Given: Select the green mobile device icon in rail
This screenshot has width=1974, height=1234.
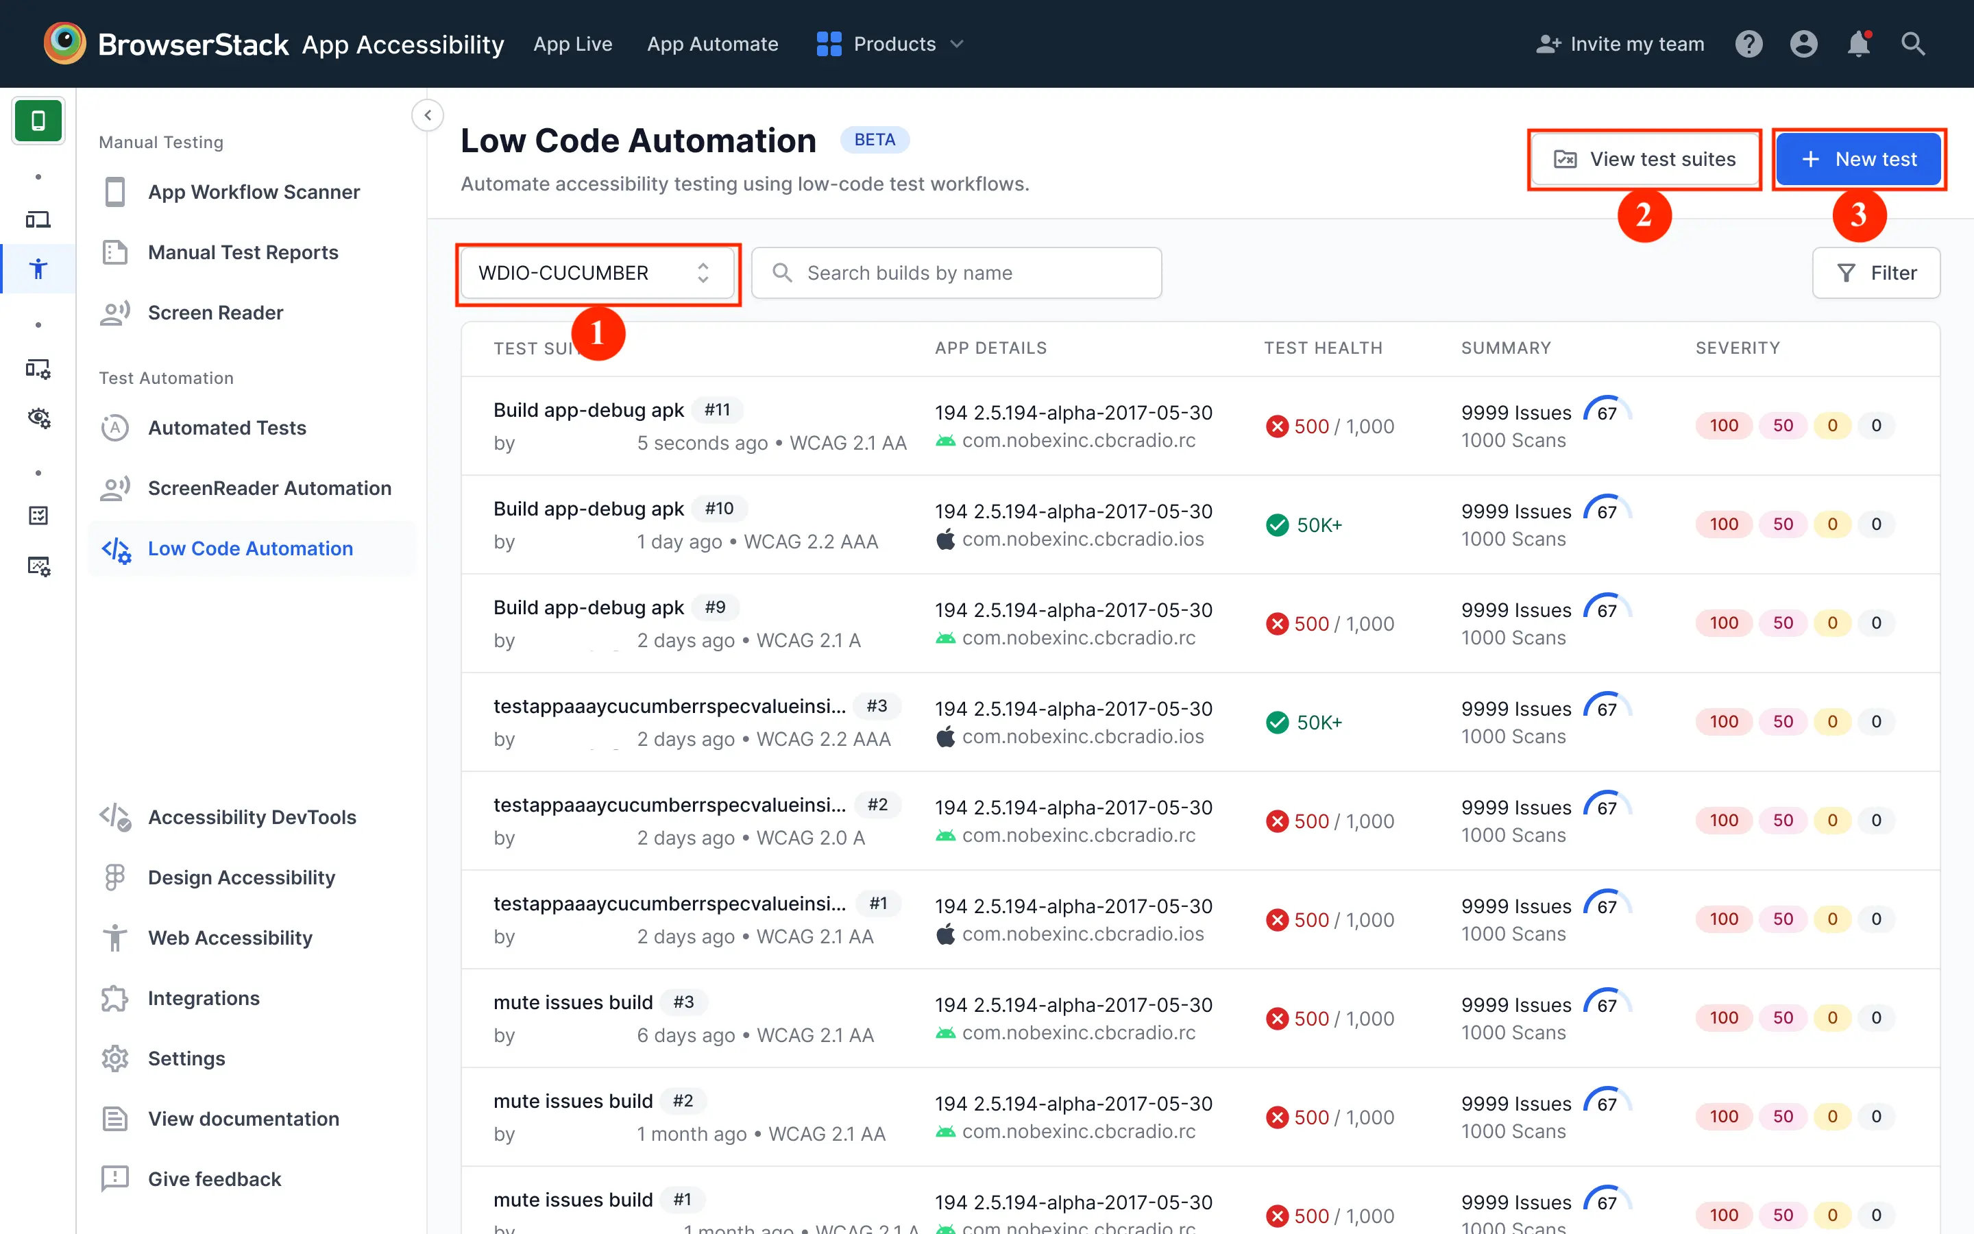Looking at the screenshot, I should (x=38, y=121).
